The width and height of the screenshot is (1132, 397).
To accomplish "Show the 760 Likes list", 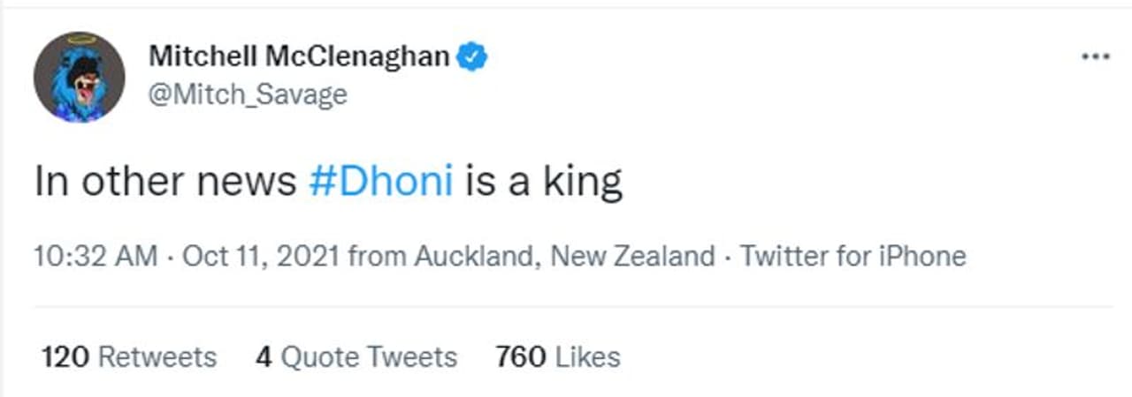I will (x=558, y=356).
